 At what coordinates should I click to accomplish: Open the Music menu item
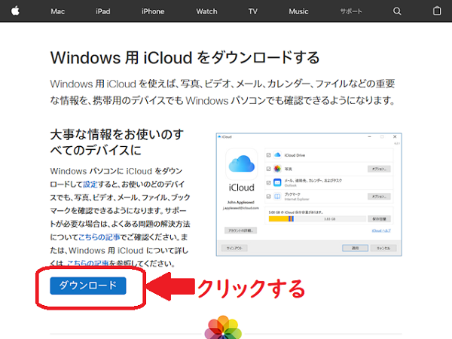(x=298, y=11)
